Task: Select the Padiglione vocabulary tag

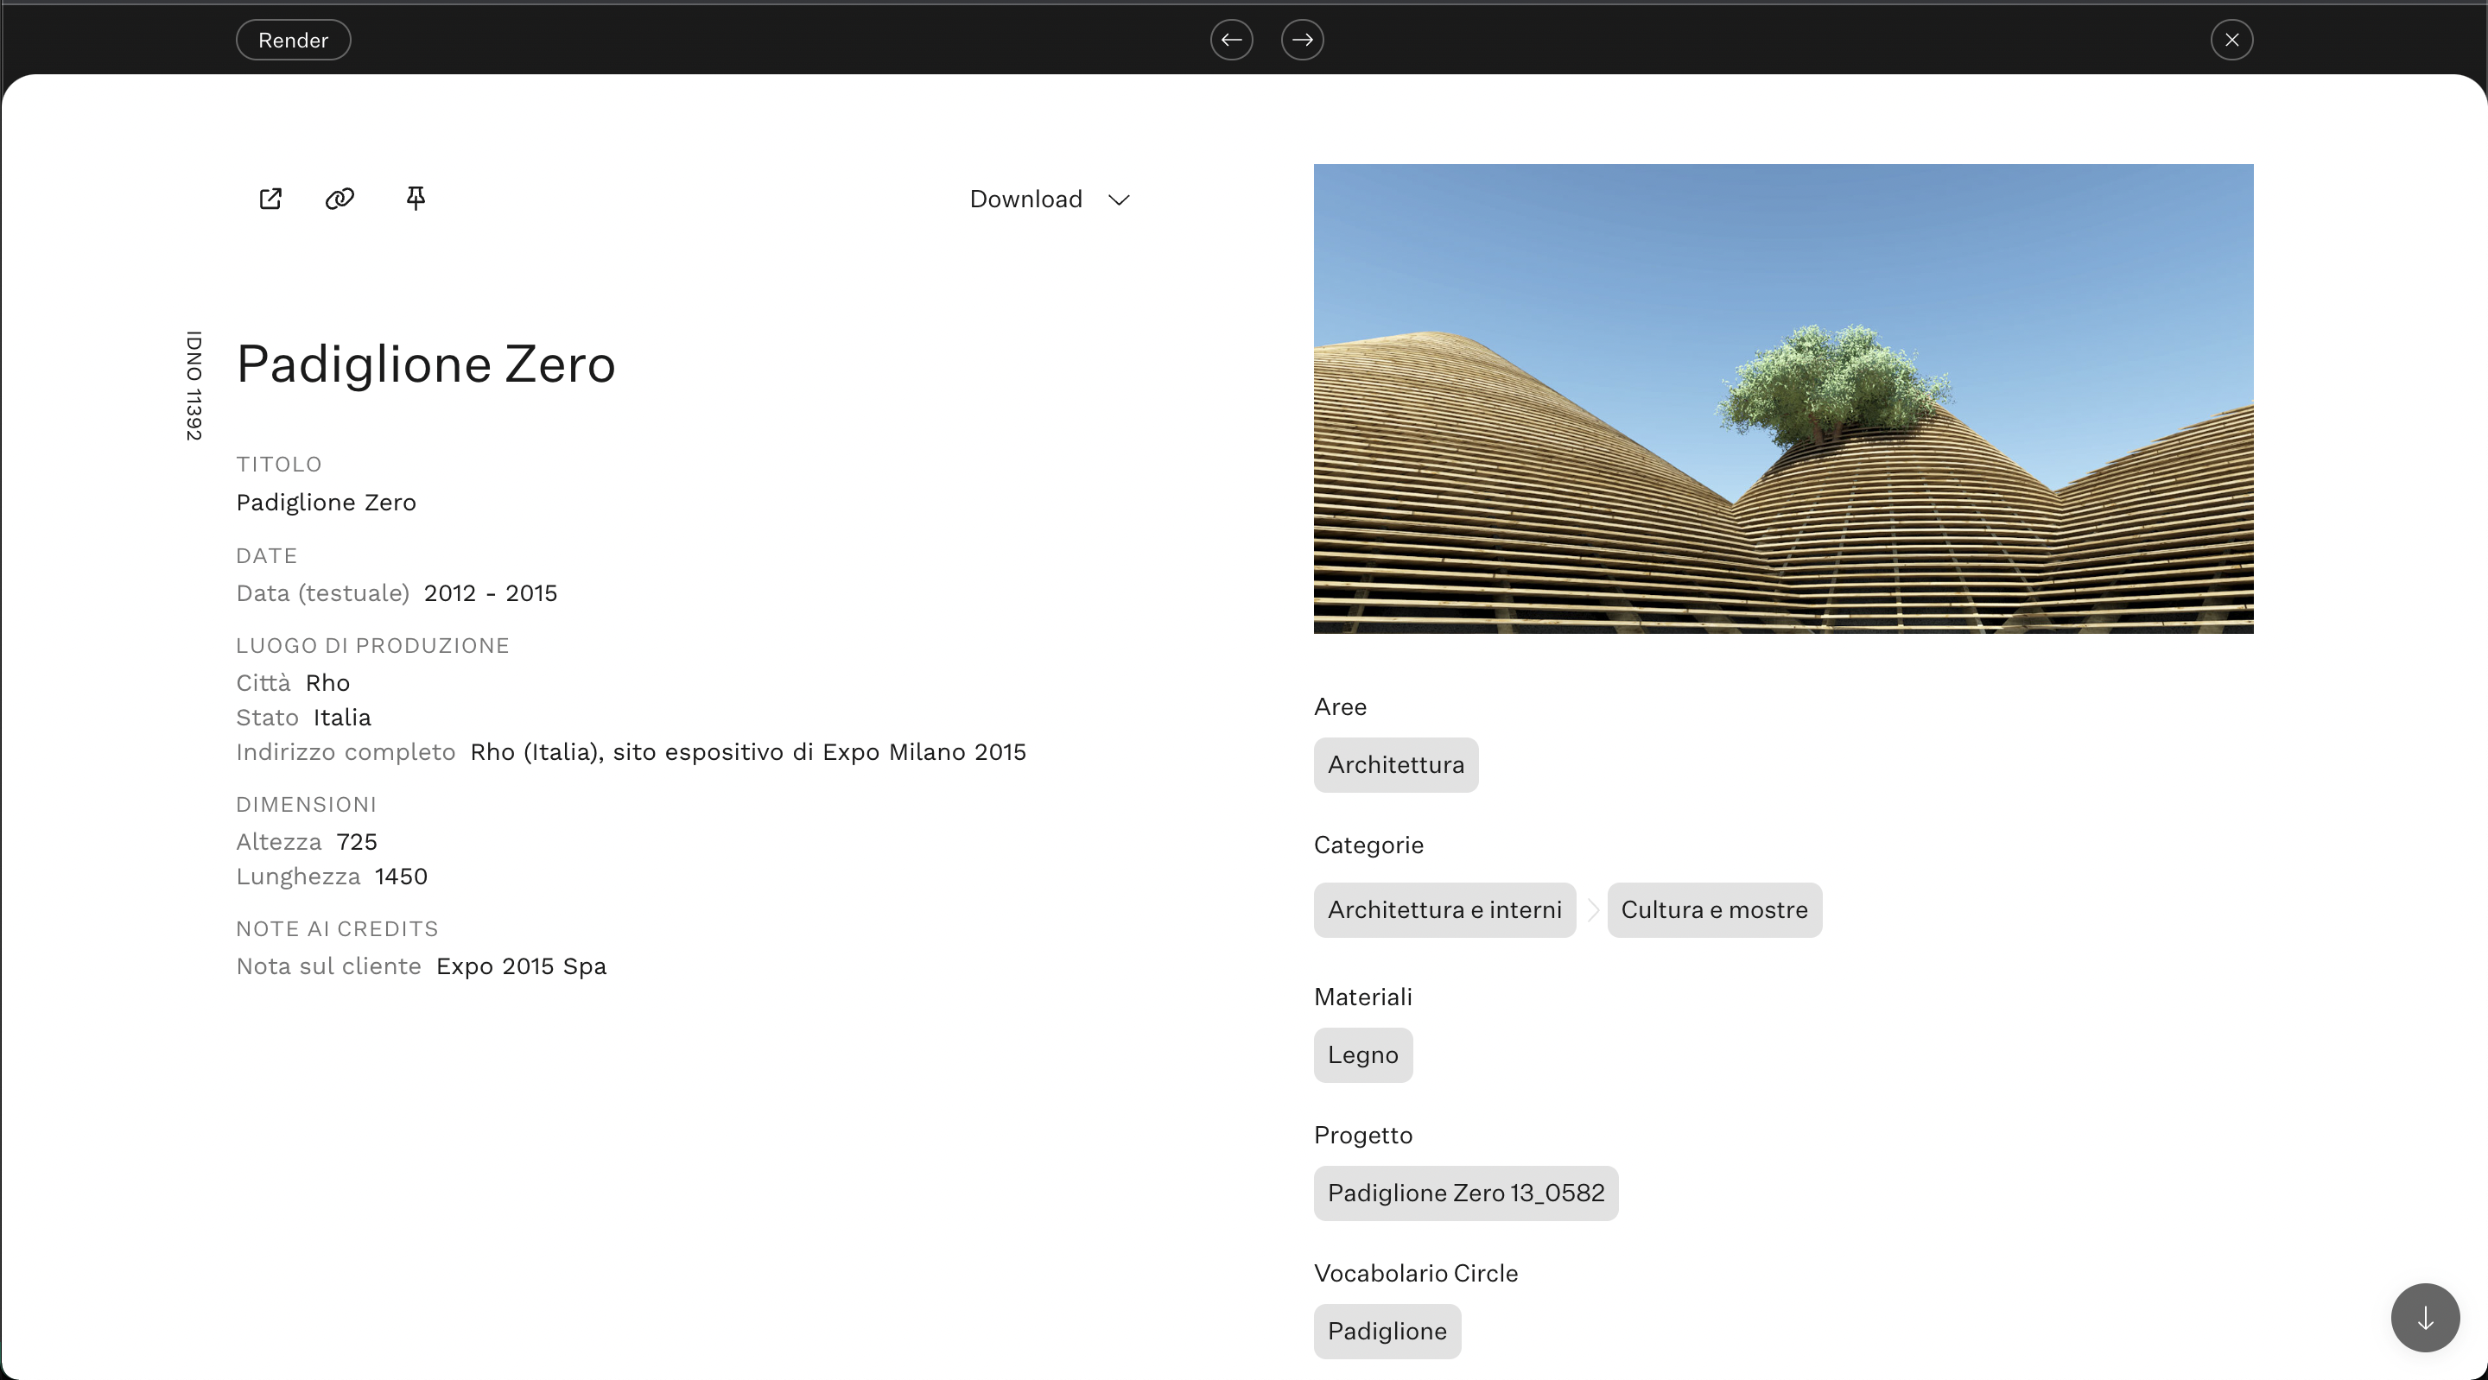Action: 1386,1331
